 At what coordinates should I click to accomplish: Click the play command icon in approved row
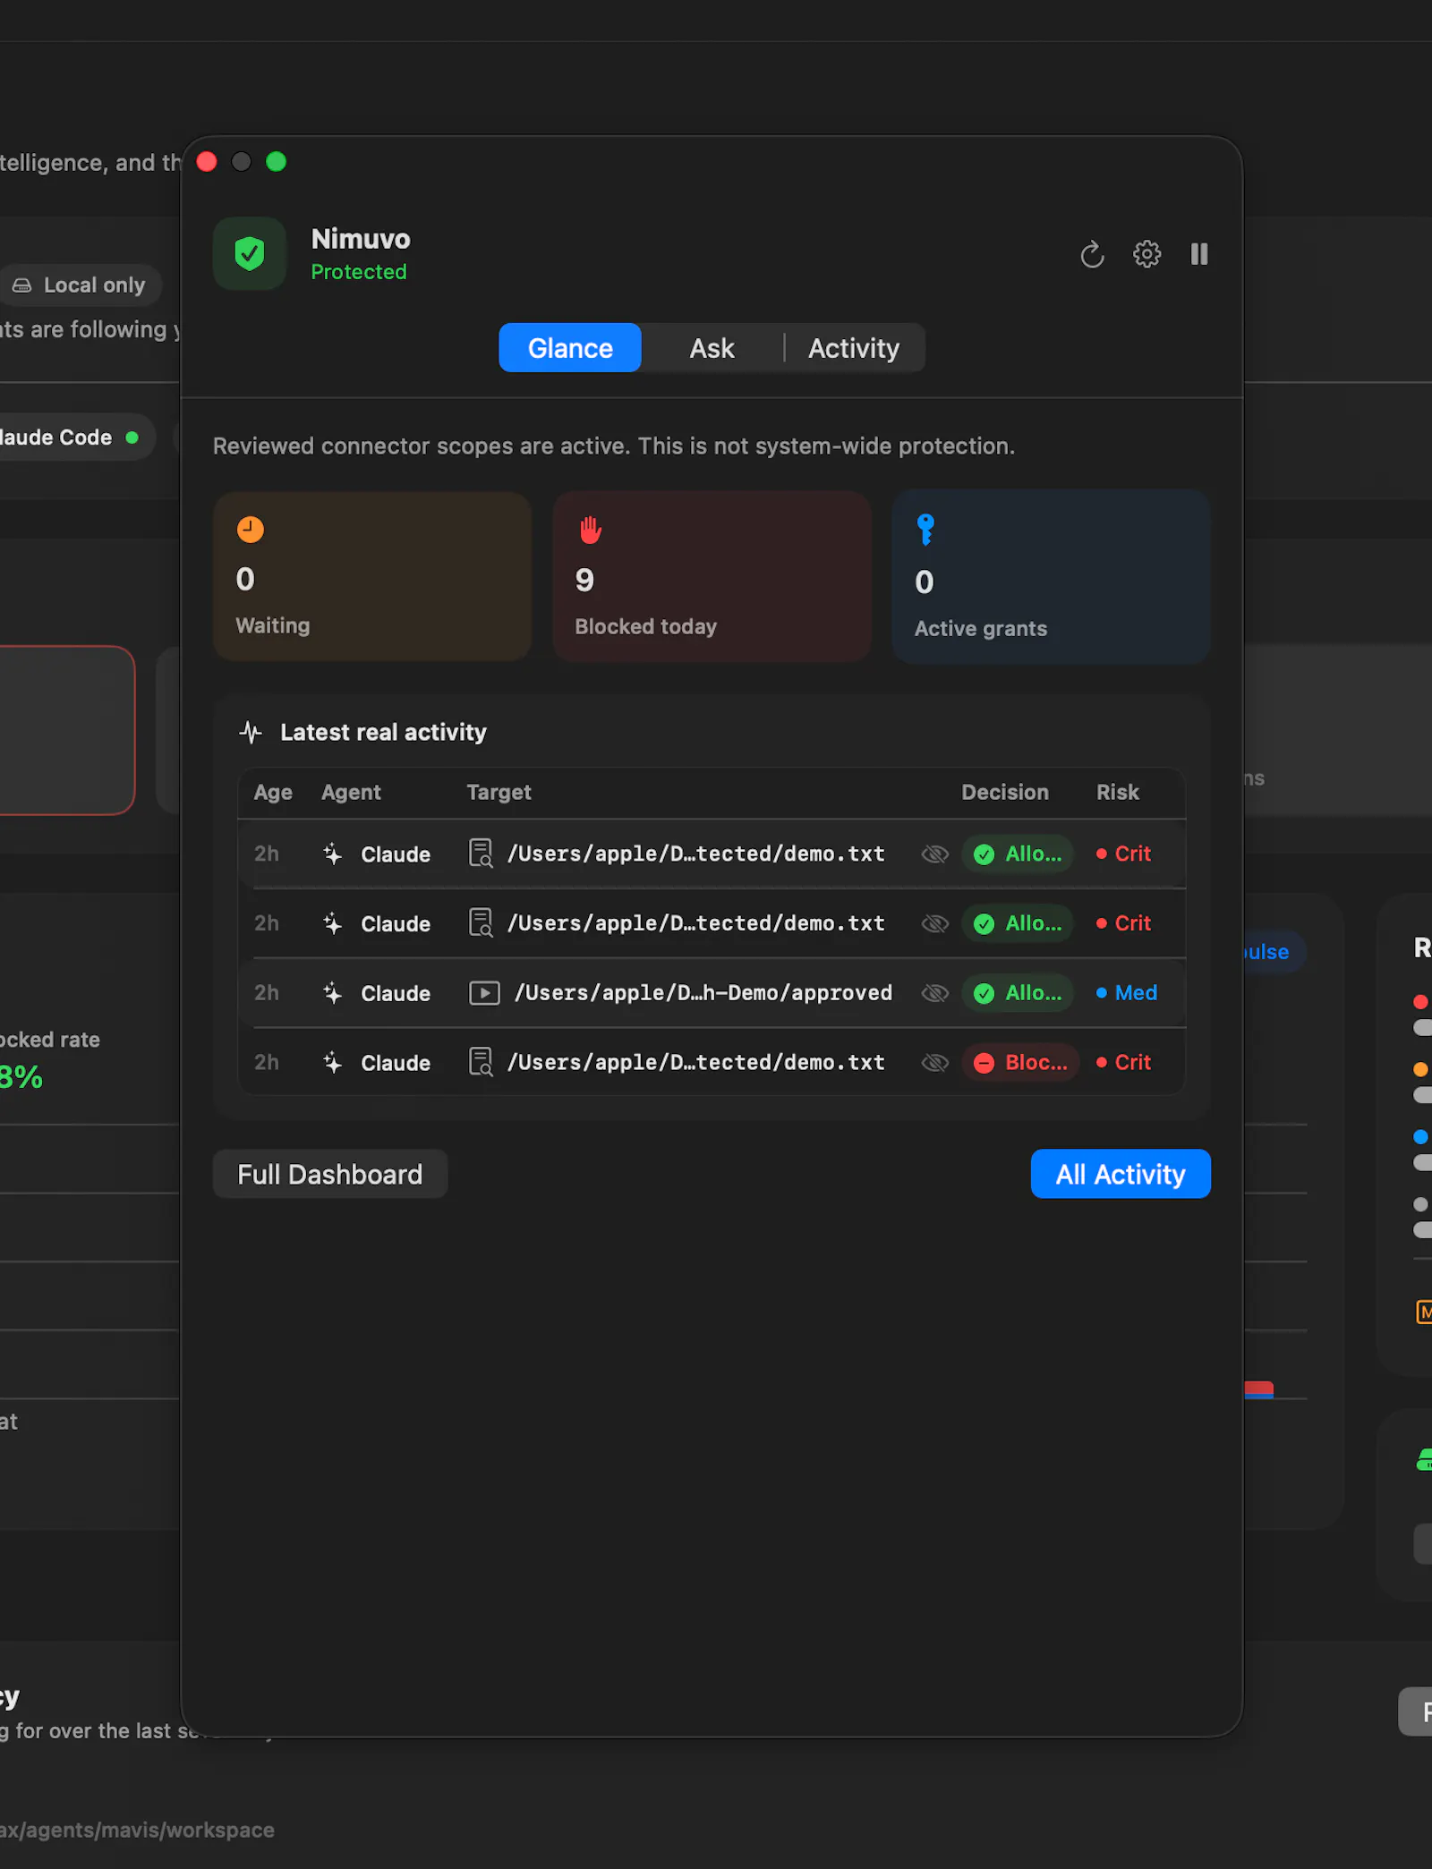tap(484, 993)
